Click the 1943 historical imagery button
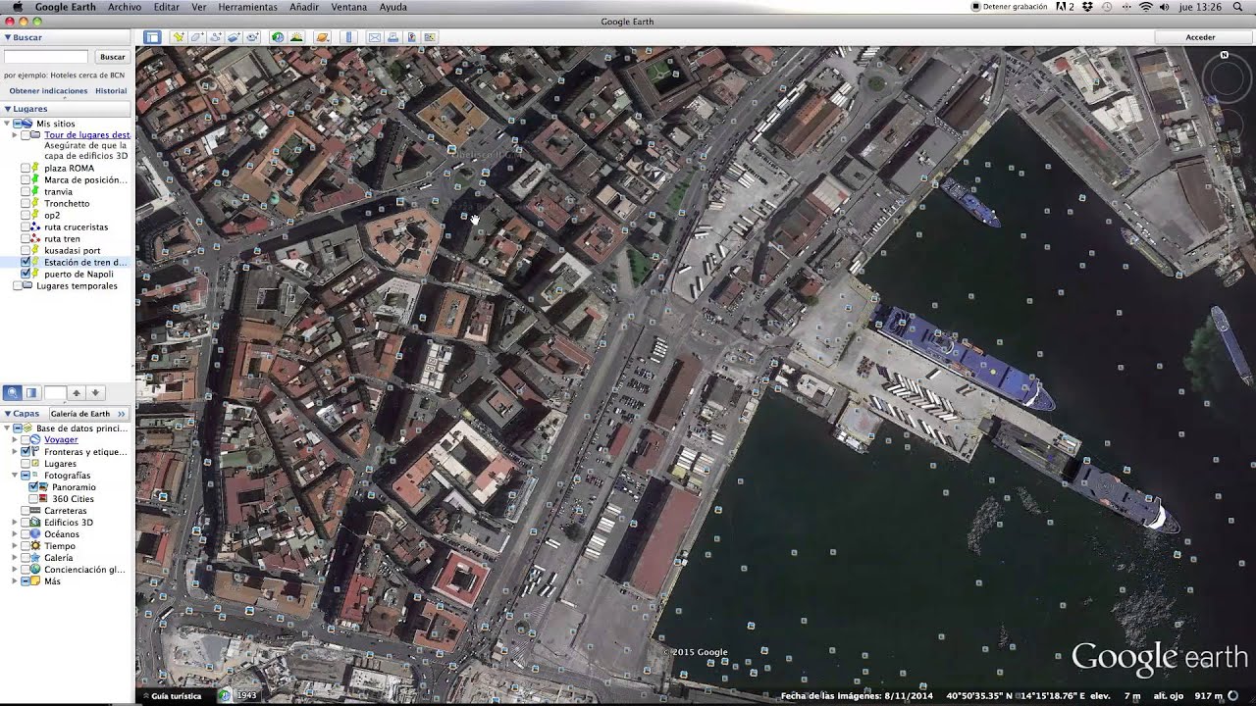Image resolution: width=1256 pixels, height=706 pixels. (x=238, y=696)
